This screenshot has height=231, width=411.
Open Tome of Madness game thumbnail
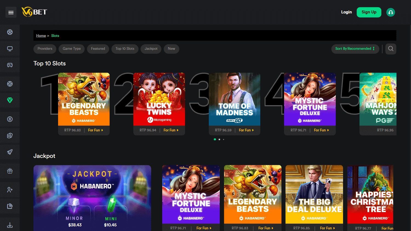pyautogui.click(x=235, y=99)
